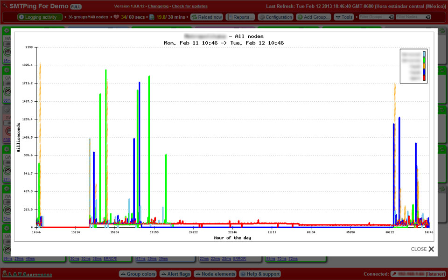The image size is (448, 280).
Task: Open the Tools dropdown menu
Action: point(344,17)
